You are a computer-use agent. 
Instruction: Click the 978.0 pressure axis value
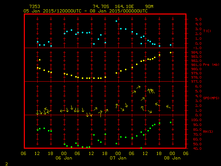(196, 77)
